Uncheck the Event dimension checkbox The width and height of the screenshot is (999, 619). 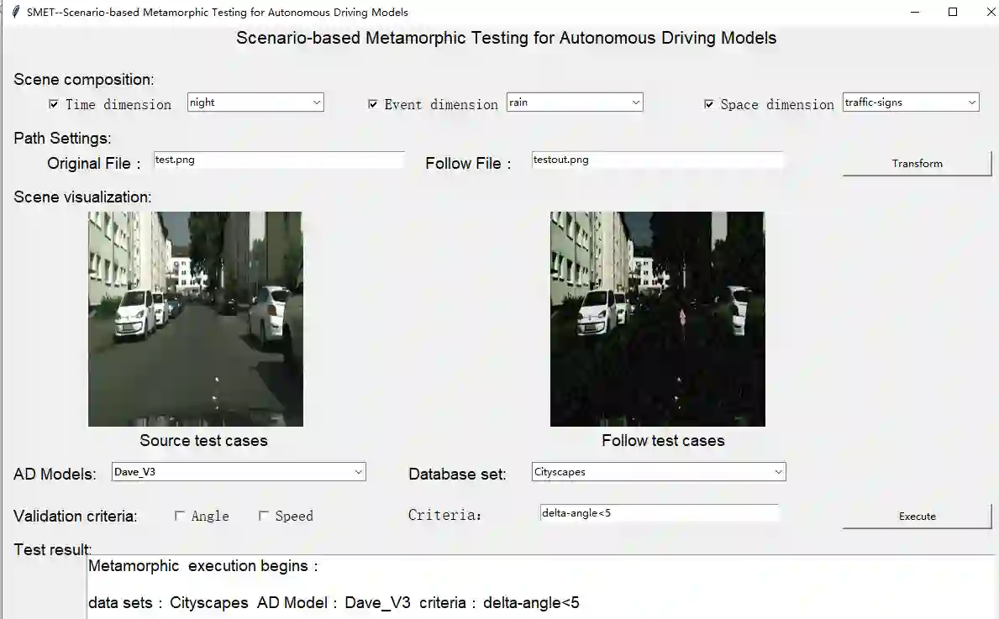click(373, 104)
